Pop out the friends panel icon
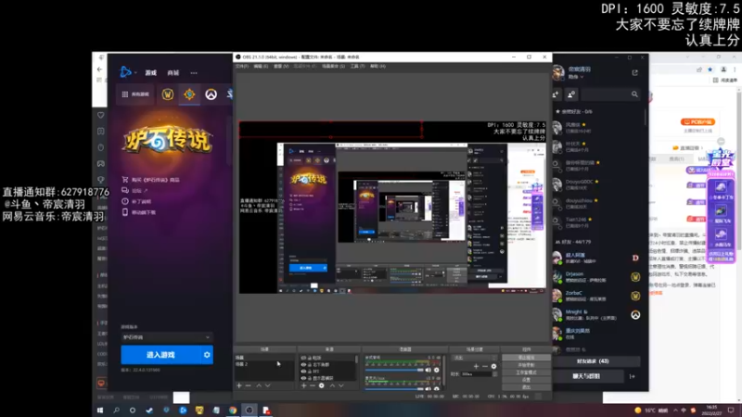Viewport: 742px width, 417px height. click(634, 73)
